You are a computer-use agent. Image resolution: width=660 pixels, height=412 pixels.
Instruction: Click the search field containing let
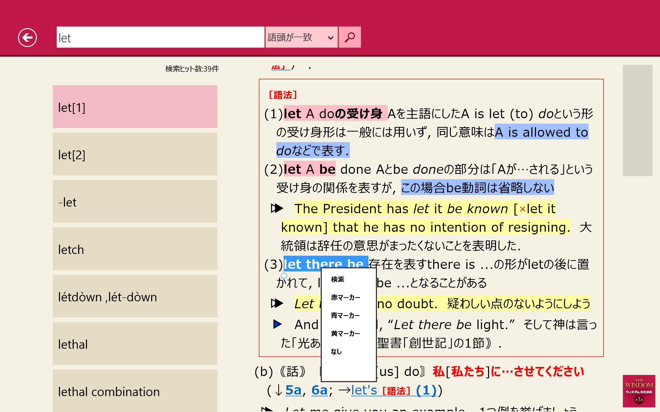160,37
